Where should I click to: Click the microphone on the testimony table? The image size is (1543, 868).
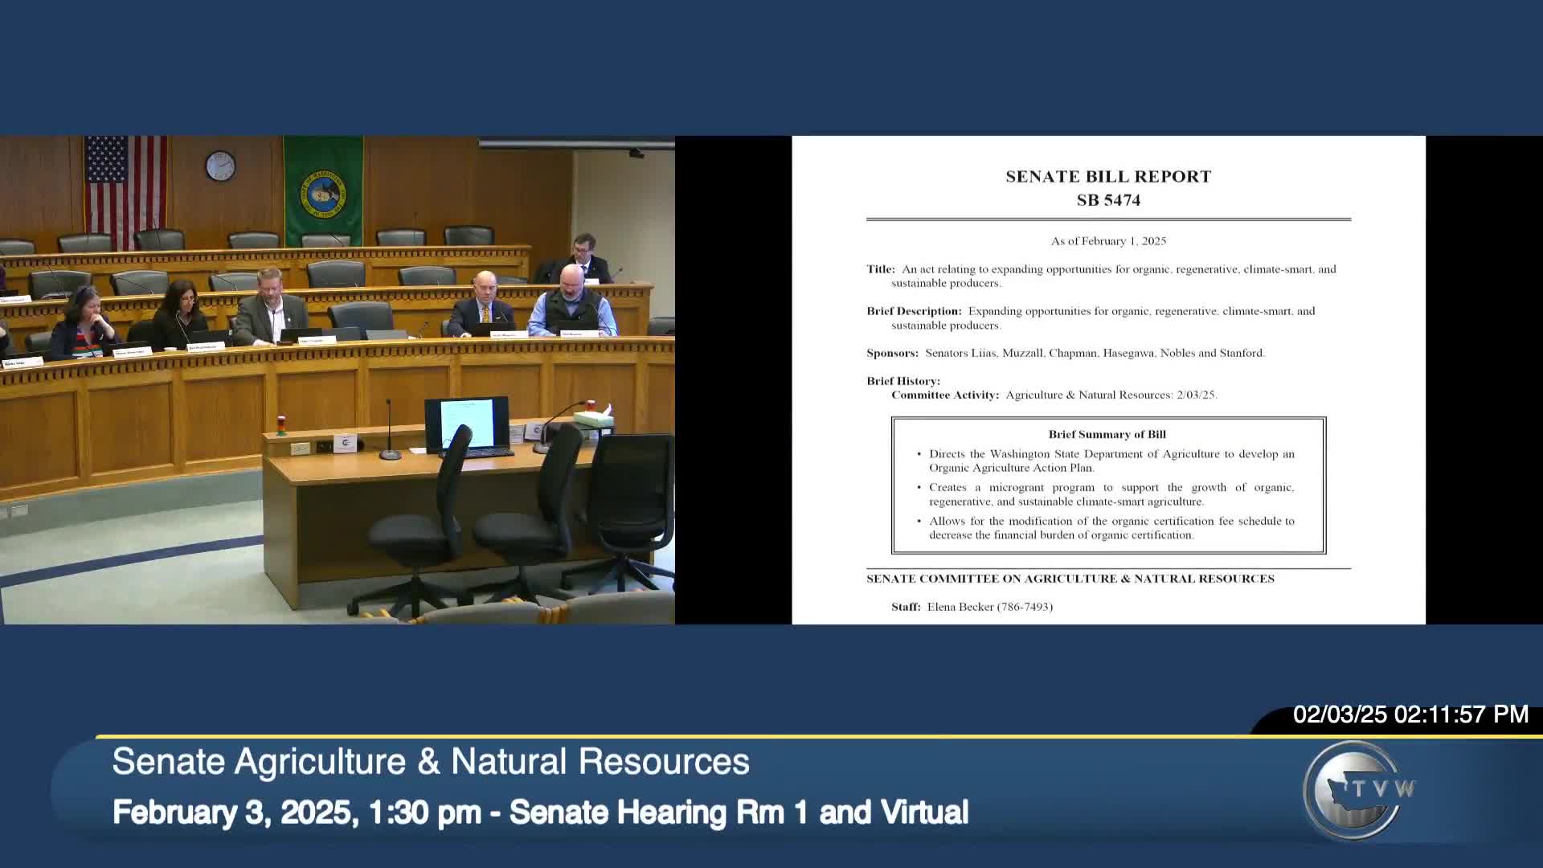(x=389, y=429)
